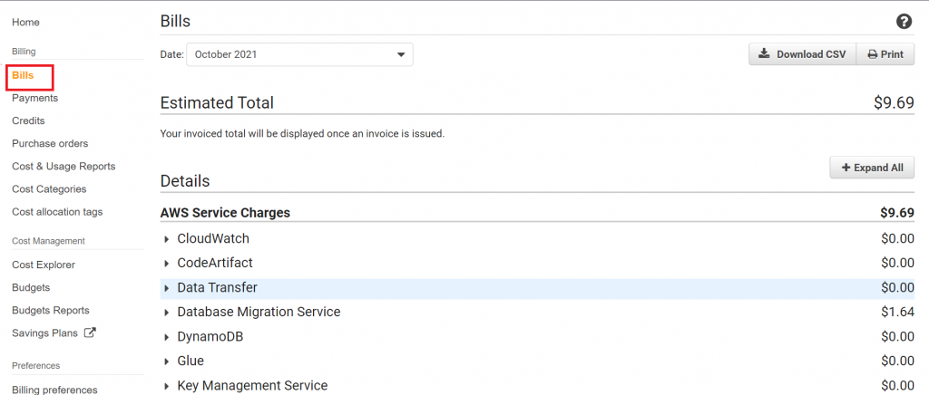
Task: Open Cost allocation tags
Action: [57, 212]
